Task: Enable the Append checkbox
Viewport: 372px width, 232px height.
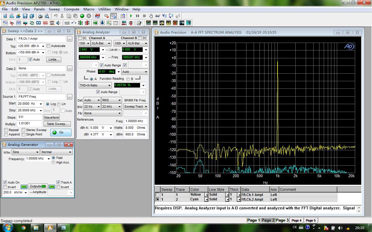Action: click(x=6, y=134)
